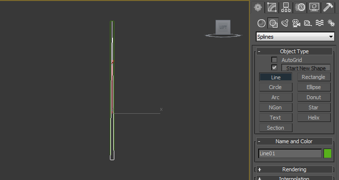Choose the Rectangle spline button

coord(314,77)
